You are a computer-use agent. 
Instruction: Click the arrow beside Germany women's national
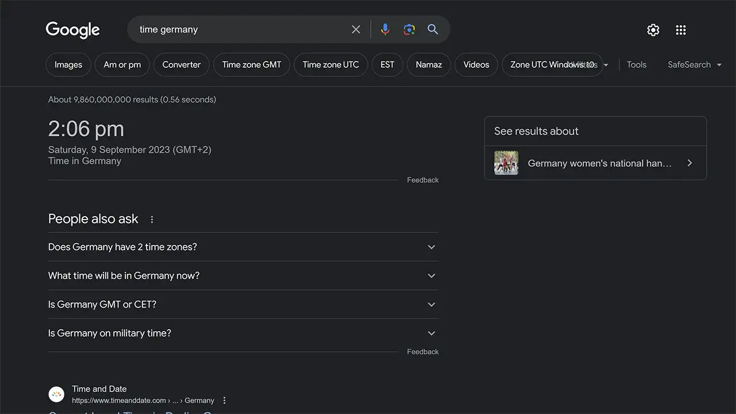coord(689,163)
